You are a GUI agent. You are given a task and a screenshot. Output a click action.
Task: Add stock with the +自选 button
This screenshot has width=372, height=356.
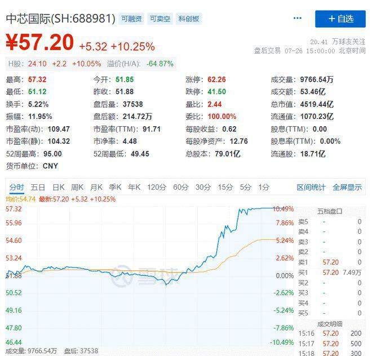[x=340, y=19]
